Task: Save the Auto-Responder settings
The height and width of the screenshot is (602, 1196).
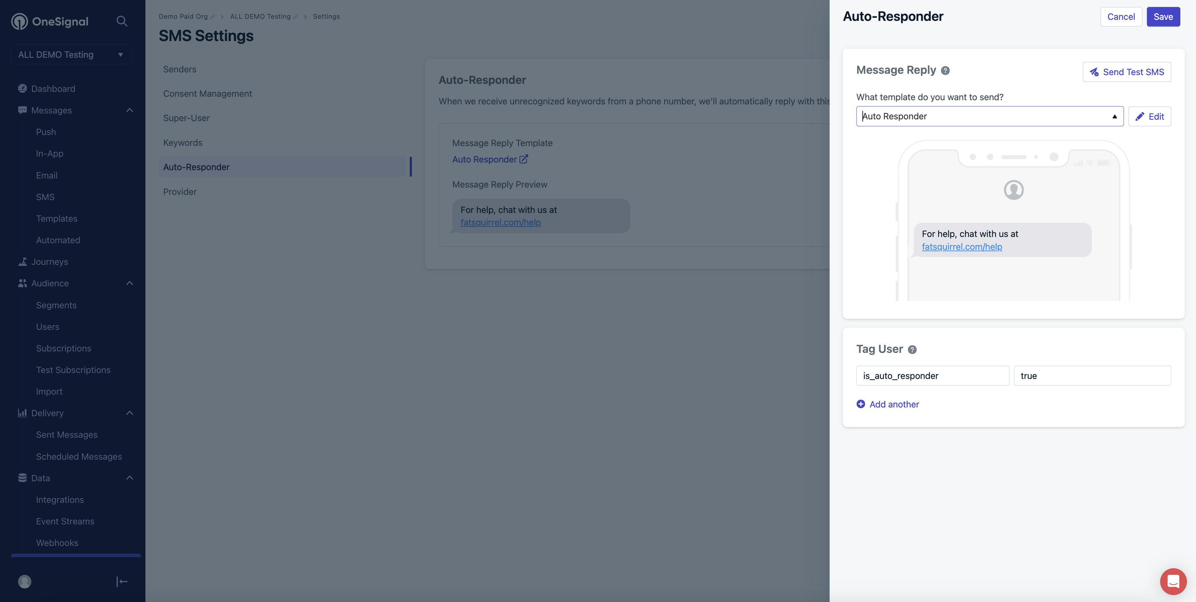Action: coord(1163,17)
